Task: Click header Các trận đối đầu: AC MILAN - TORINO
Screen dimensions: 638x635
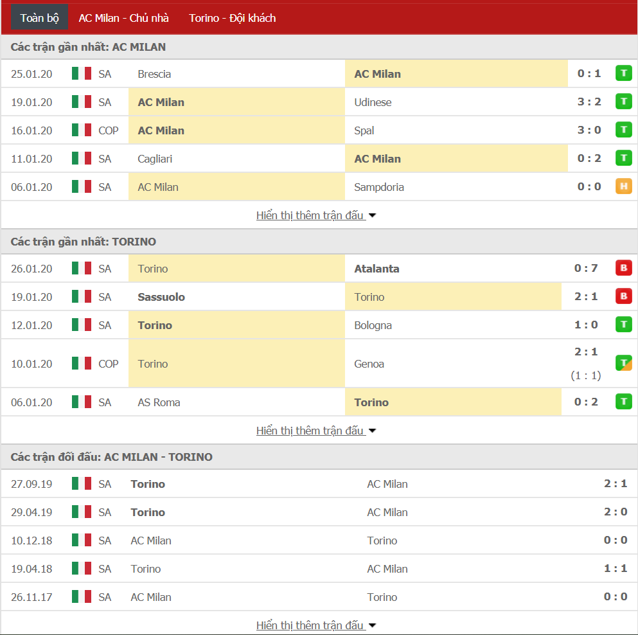Action: click(x=112, y=457)
